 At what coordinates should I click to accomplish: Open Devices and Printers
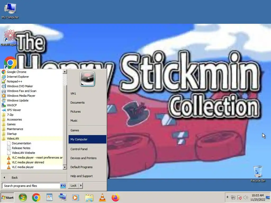pos(87,158)
